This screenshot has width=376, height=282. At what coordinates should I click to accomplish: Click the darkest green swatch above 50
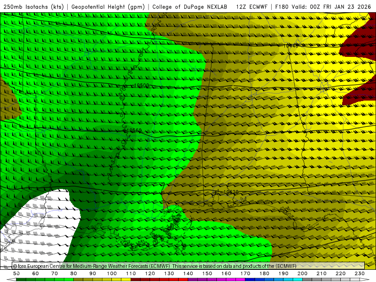click(x=21, y=280)
